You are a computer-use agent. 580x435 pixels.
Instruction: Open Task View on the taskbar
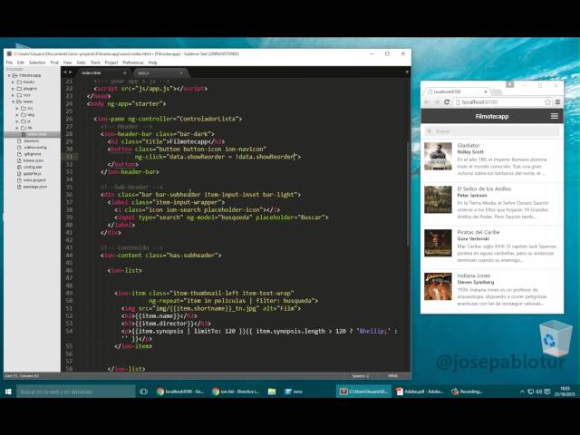(x=143, y=391)
